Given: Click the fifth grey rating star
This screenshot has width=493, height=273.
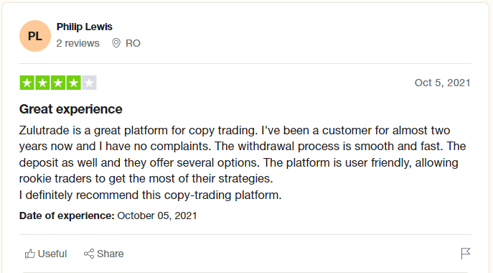Looking at the screenshot, I should pos(89,83).
